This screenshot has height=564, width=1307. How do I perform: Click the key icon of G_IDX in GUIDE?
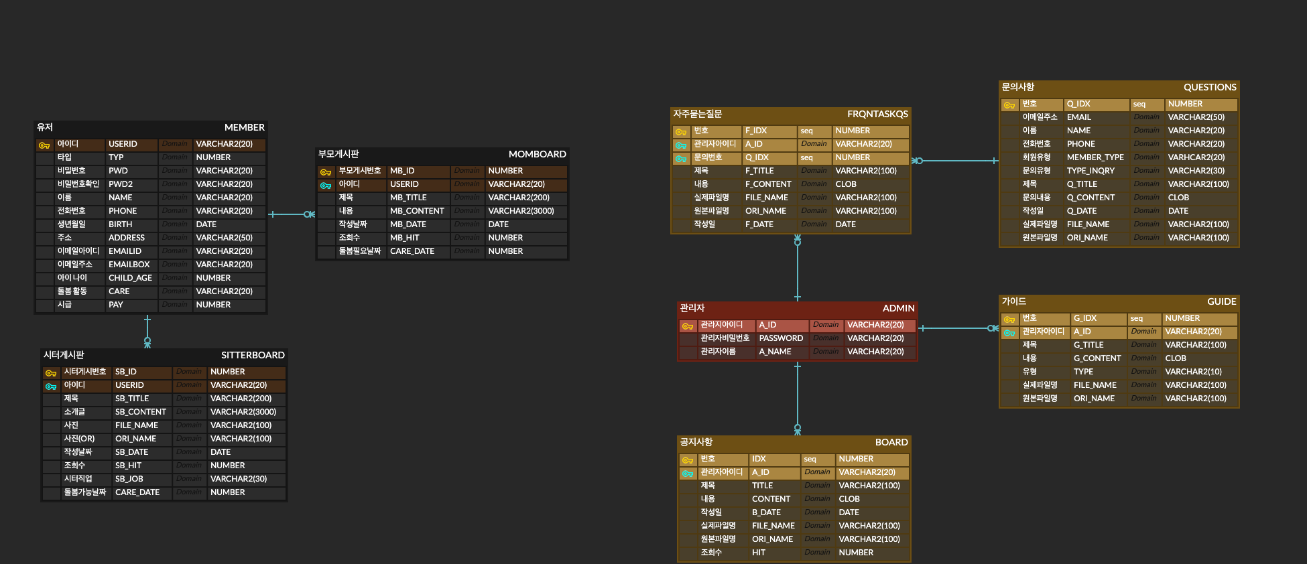(1009, 319)
